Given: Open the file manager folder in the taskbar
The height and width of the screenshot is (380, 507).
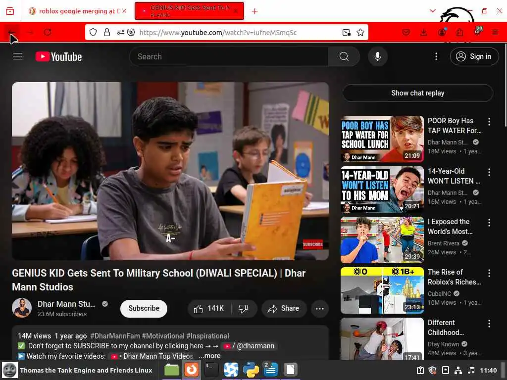Looking at the screenshot, I should pos(172,370).
